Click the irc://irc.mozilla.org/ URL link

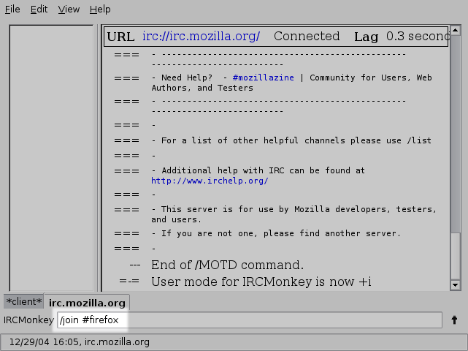pos(201,37)
